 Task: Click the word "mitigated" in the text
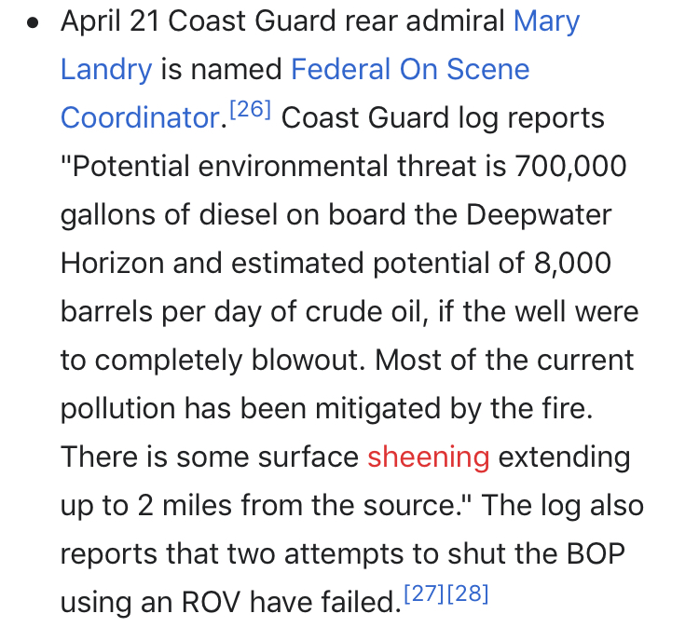[x=378, y=410]
